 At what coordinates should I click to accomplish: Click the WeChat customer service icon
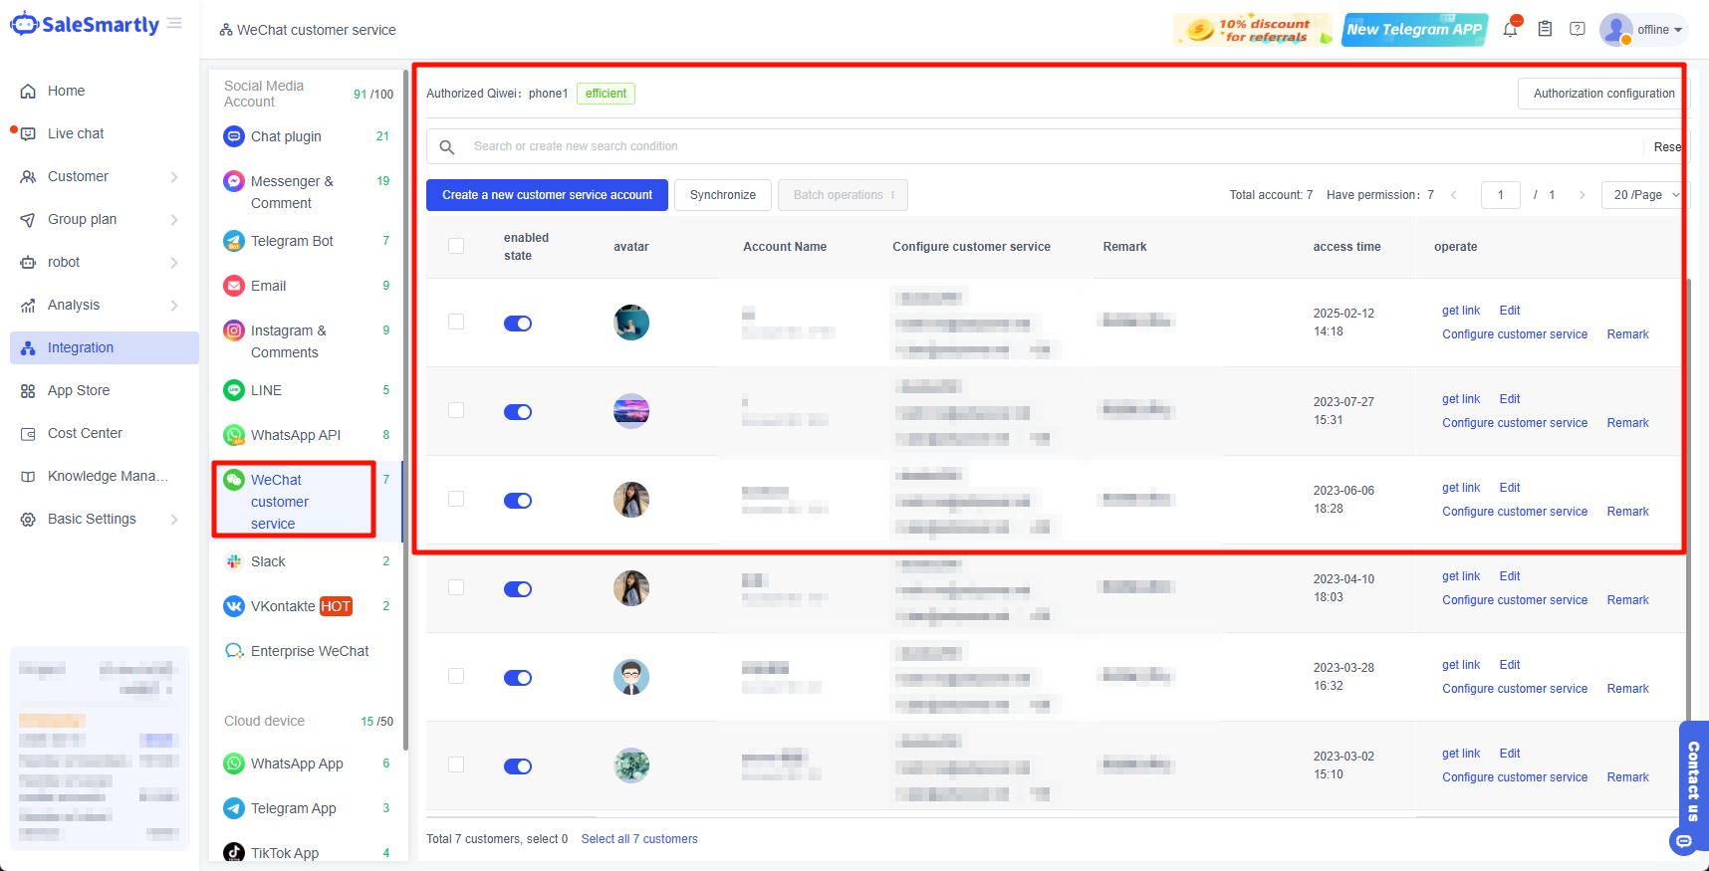[234, 480]
